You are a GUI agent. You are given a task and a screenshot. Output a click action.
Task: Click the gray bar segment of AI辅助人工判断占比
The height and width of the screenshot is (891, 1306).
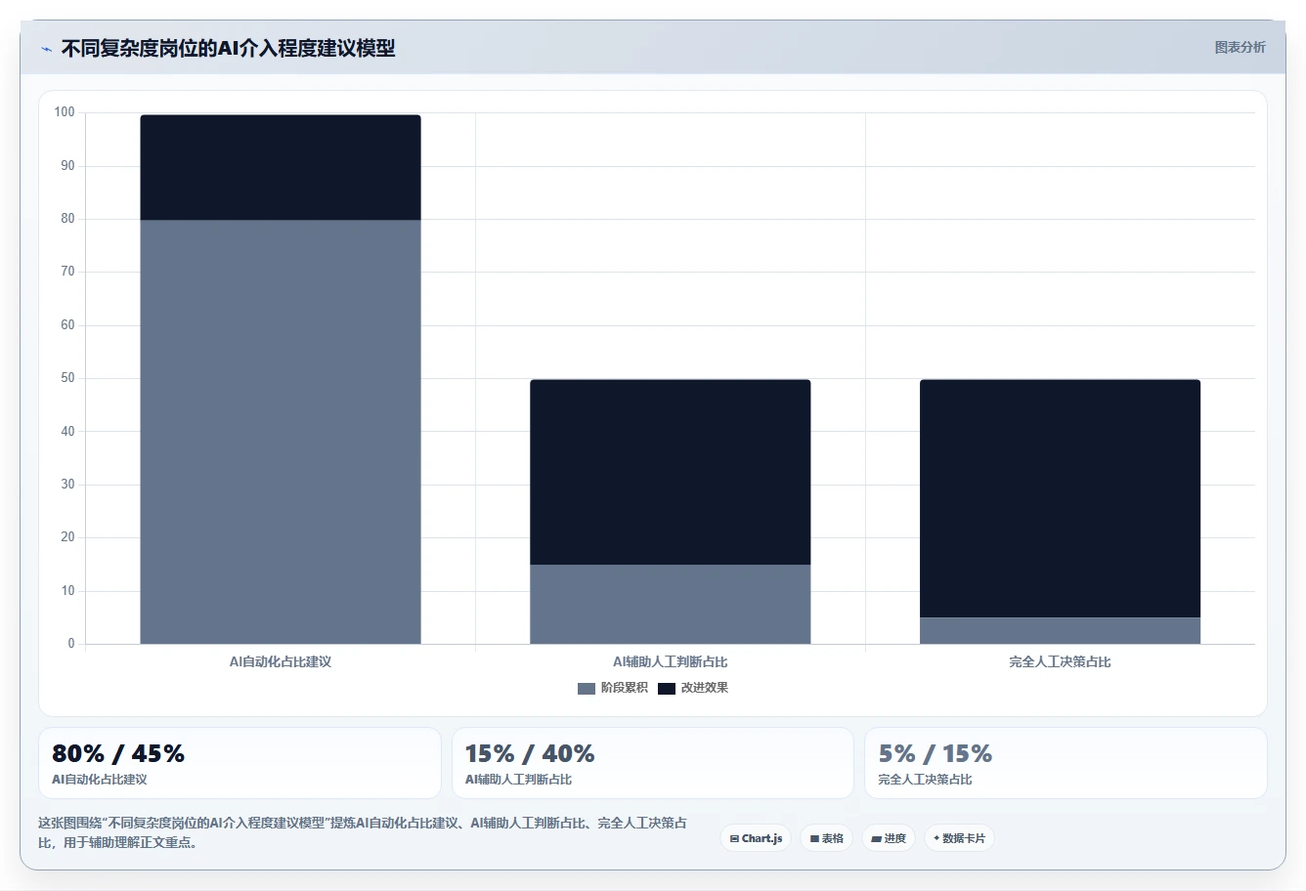[671, 604]
